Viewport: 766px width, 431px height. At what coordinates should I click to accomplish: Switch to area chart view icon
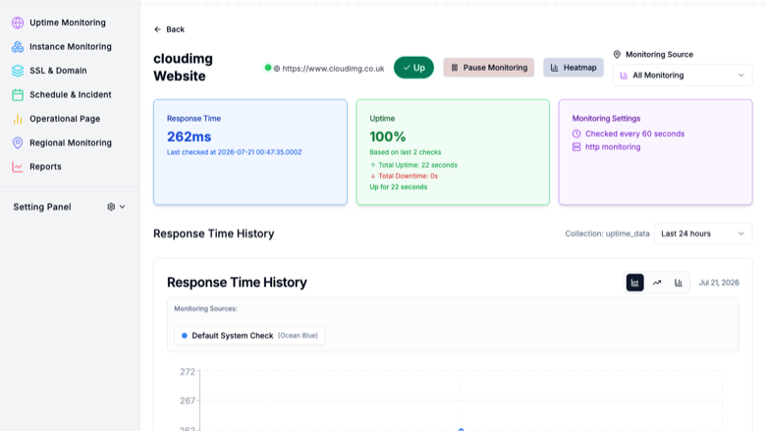point(634,283)
